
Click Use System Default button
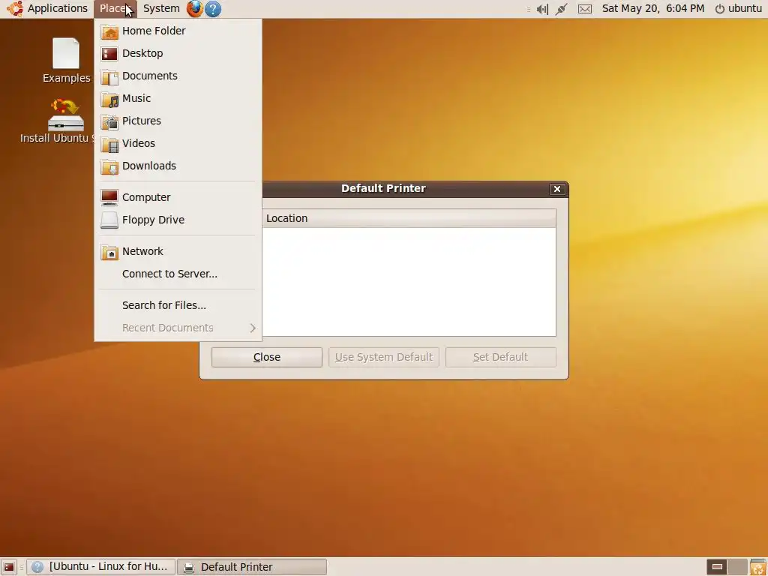pyautogui.click(x=384, y=357)
